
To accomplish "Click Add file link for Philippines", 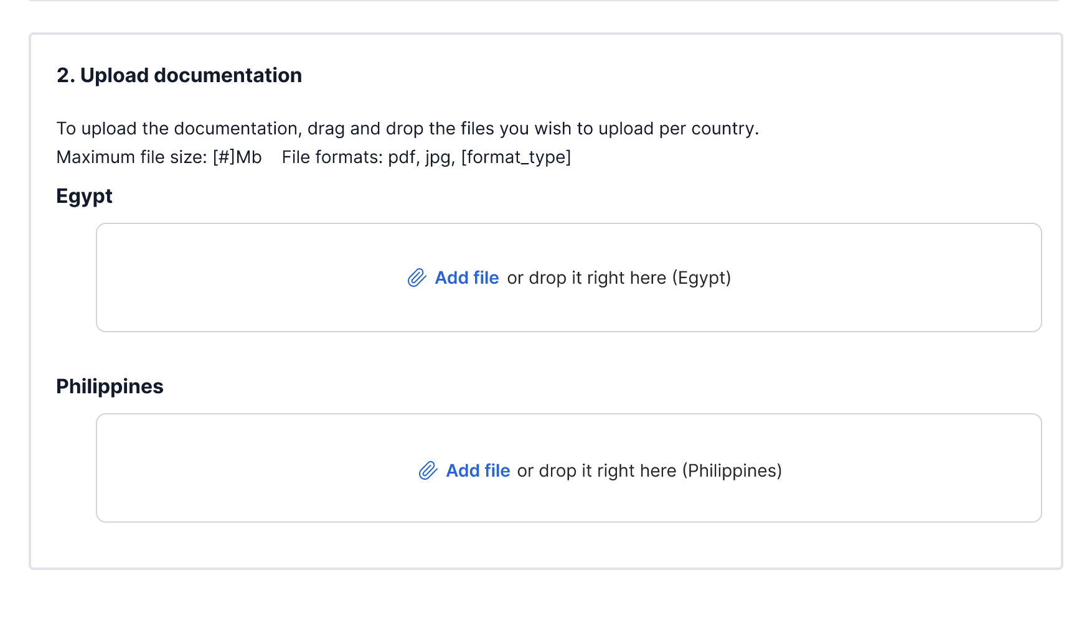I will coord(478,470).
